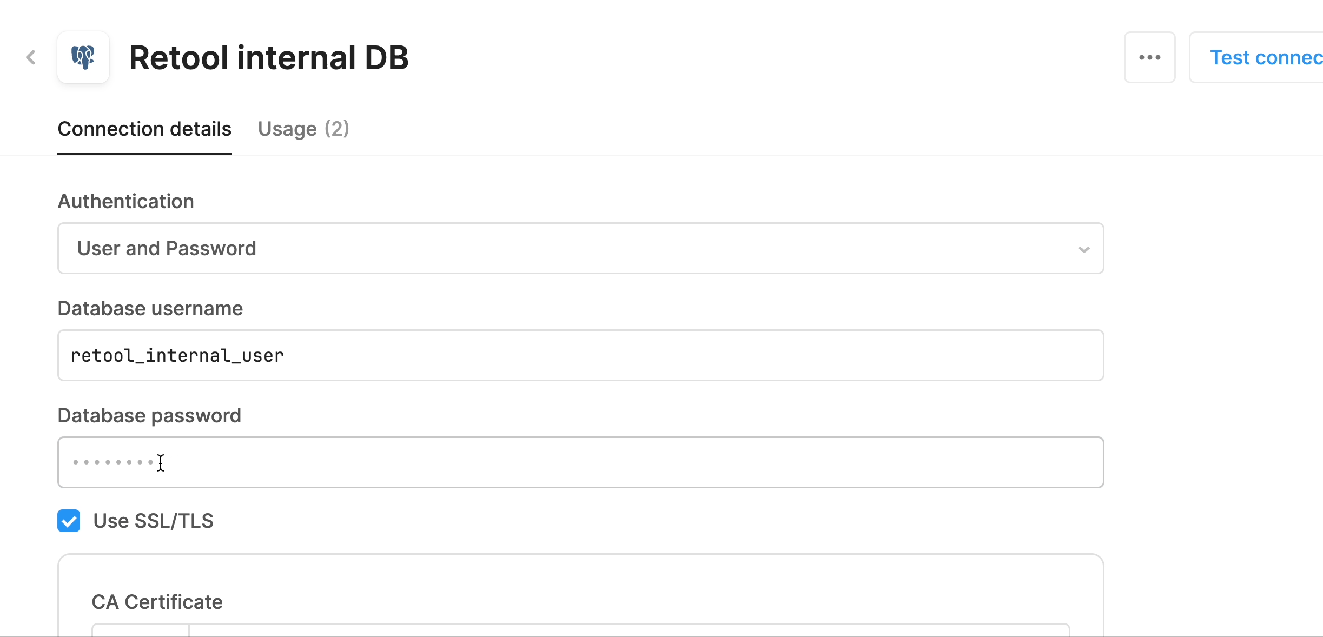Switch to the Connection details tab
Screen dimensions: 1323x637
point(144,129)
